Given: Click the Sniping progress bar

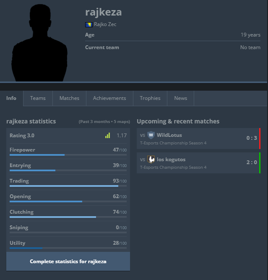Looking at the screenshot, I should coord(68,233).
